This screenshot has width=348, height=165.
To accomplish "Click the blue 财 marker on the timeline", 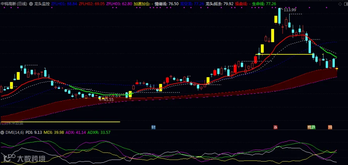I will pos(153,127).
